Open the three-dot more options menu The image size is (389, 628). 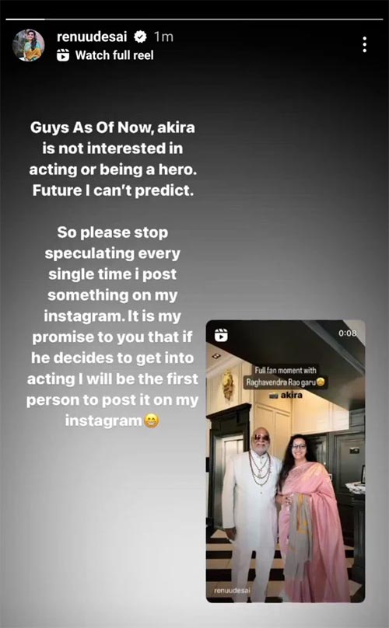click(364, 44)
